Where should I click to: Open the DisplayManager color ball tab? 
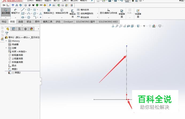coord(31,29)
